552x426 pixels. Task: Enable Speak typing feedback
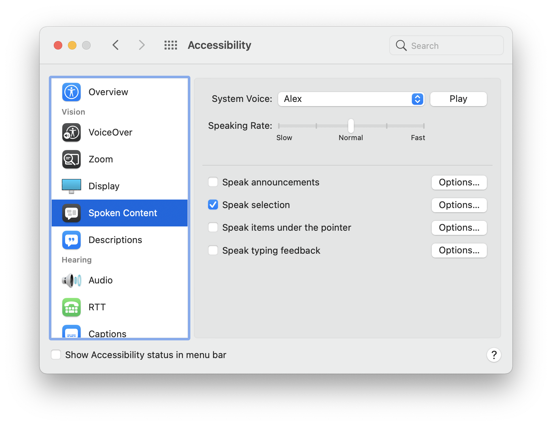pos(213,250)
